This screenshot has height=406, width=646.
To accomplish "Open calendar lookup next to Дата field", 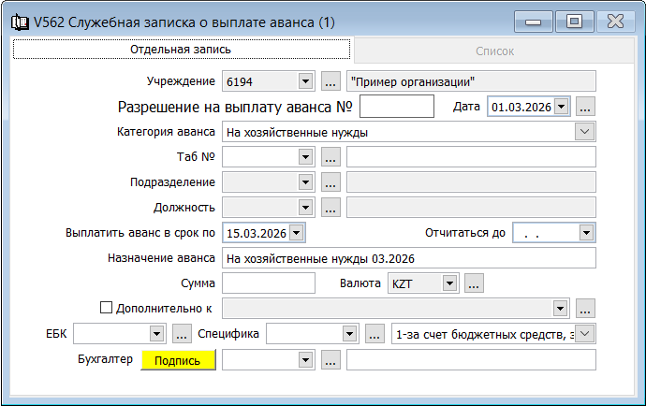I will [586, 107].
